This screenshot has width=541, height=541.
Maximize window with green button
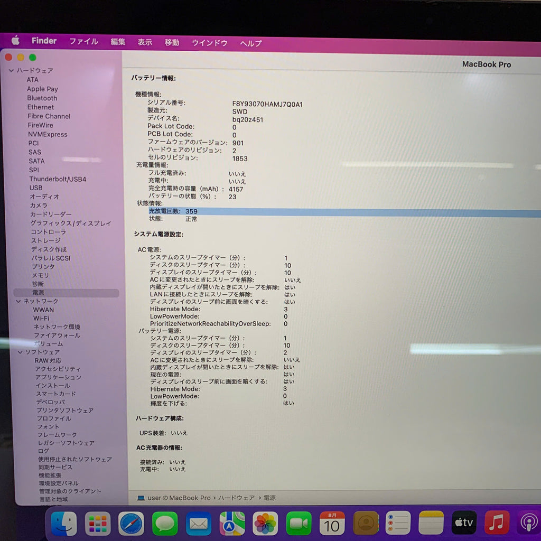click(32, 57)
